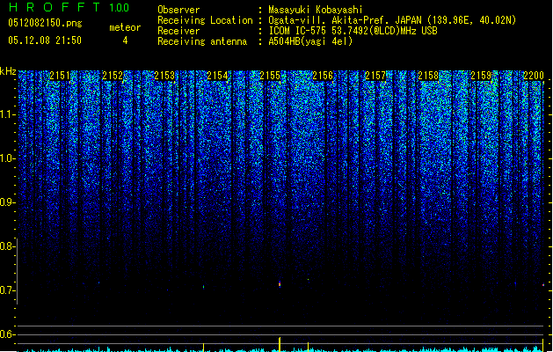The height and width of the screenshot is (352, 553).
Task: Click the 2200 time marker
Action: pyautogui.click(x=534, y=76)
